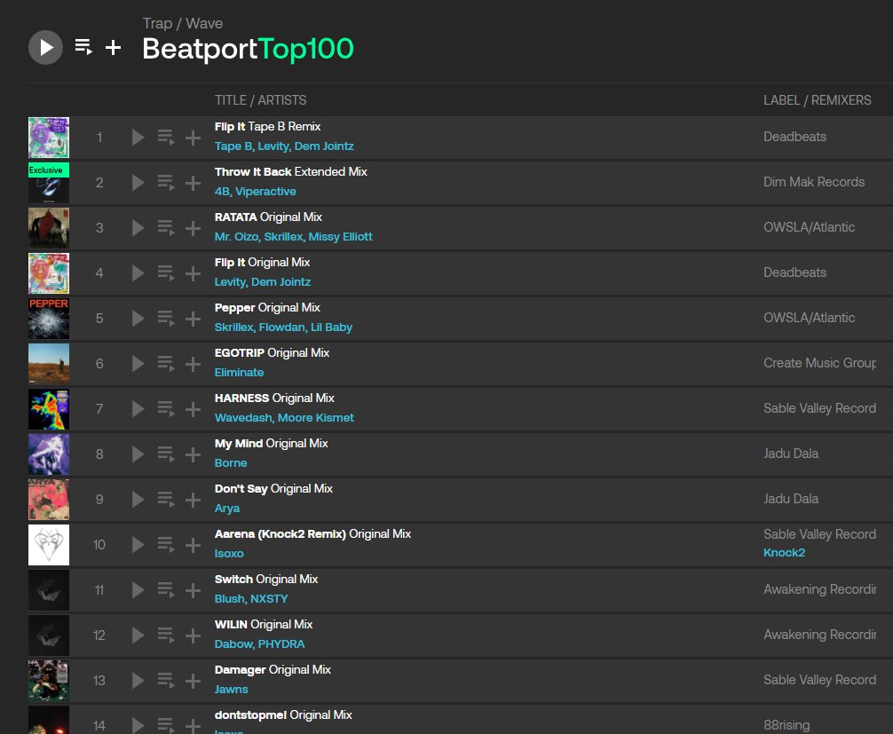Queue Flip It Tape B Remix
The image size is (893, 734).
[x=166, y=138]
